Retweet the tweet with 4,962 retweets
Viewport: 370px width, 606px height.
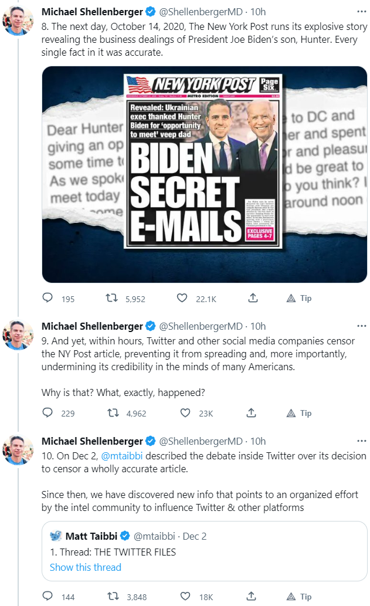point(111,413)
